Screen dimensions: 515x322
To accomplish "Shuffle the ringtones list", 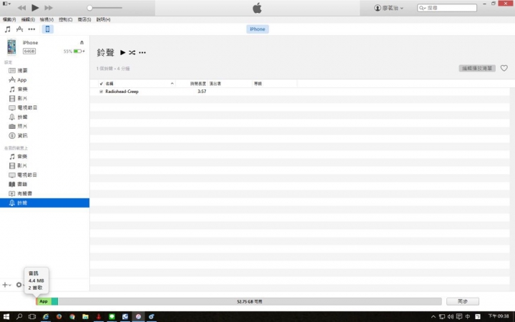I will click(132, 52).
